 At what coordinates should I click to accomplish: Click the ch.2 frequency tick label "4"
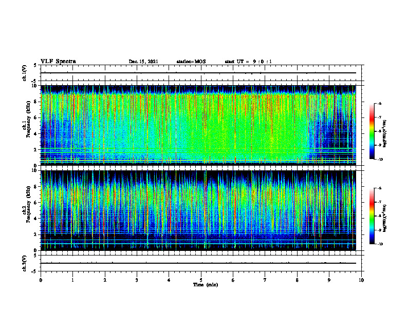click(x=36, y=219)
